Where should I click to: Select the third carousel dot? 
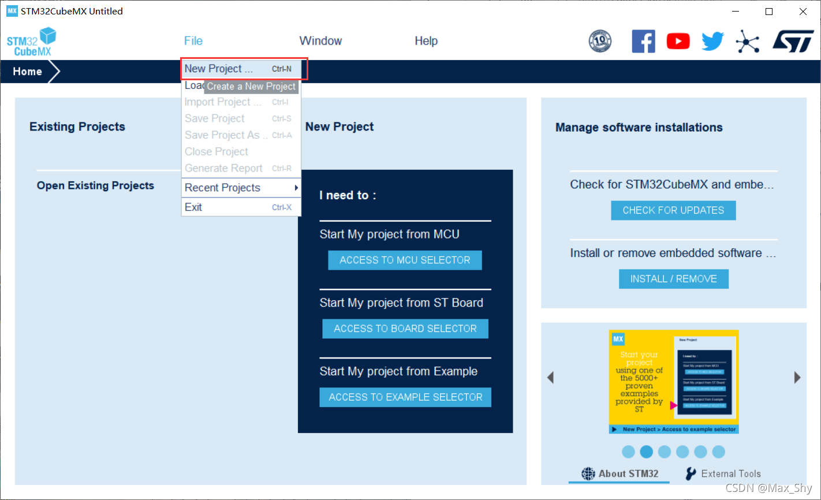(665, 452)
